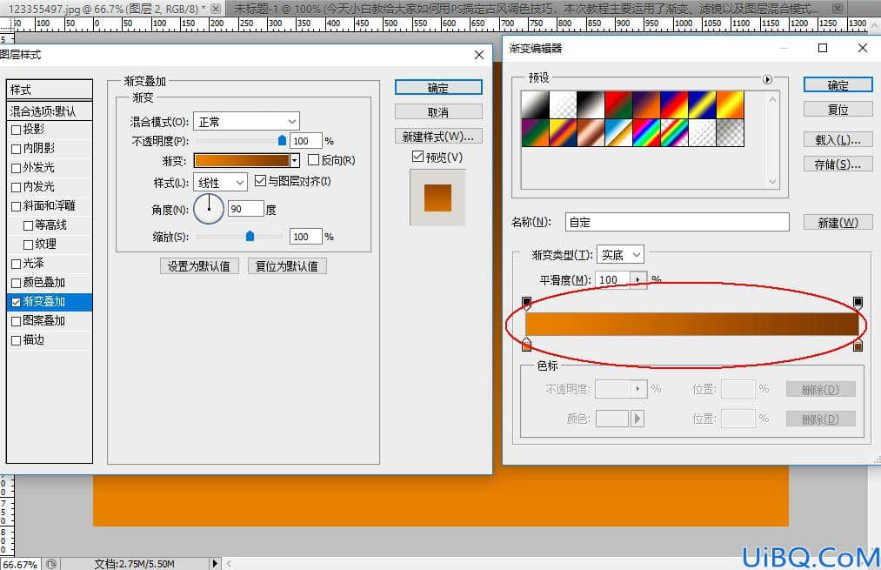
Task: Click 复位 in the Gradient Editor
Action: pyautogui.click(x=838, y=110)
